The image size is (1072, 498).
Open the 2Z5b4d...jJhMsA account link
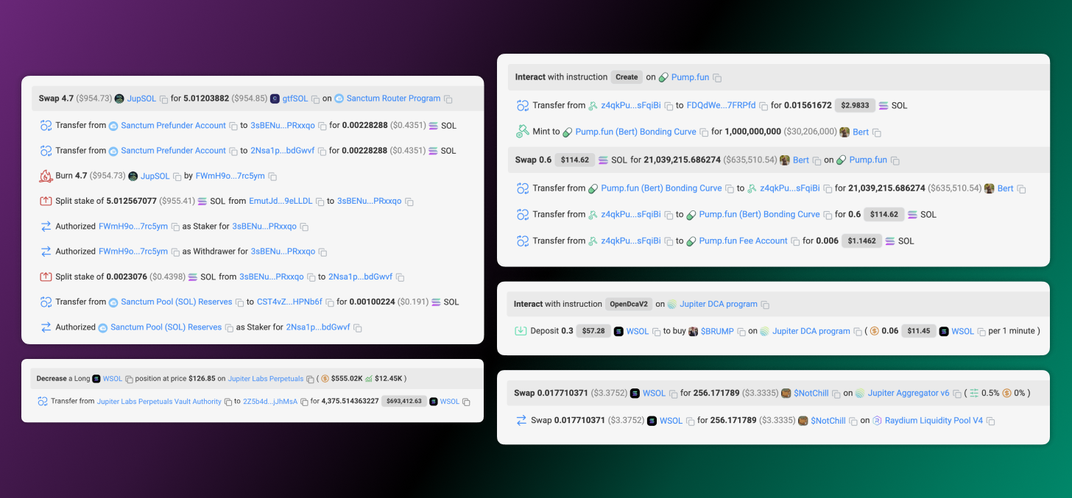[270, 402]
